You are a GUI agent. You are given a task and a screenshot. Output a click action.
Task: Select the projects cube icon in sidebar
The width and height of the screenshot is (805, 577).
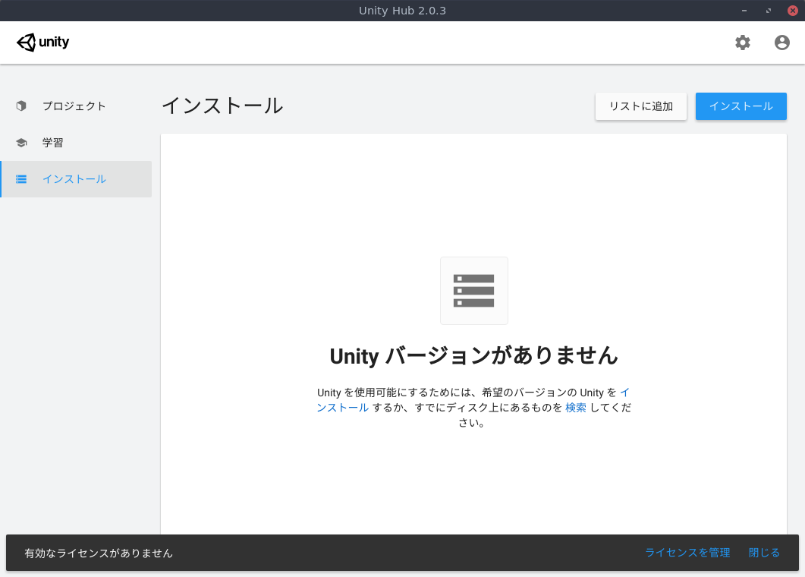[x=20, y=106]
